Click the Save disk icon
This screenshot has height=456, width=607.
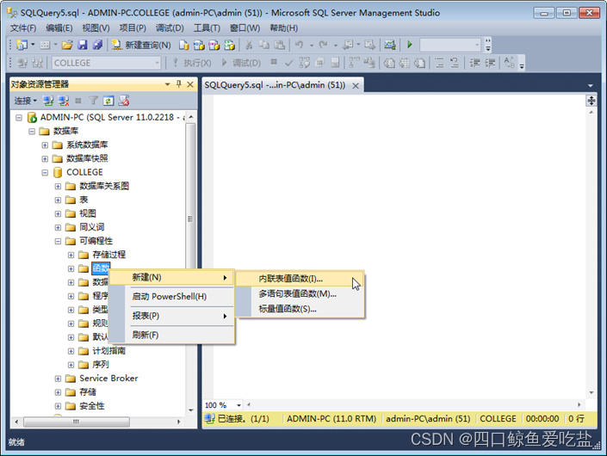coord(83,46)
